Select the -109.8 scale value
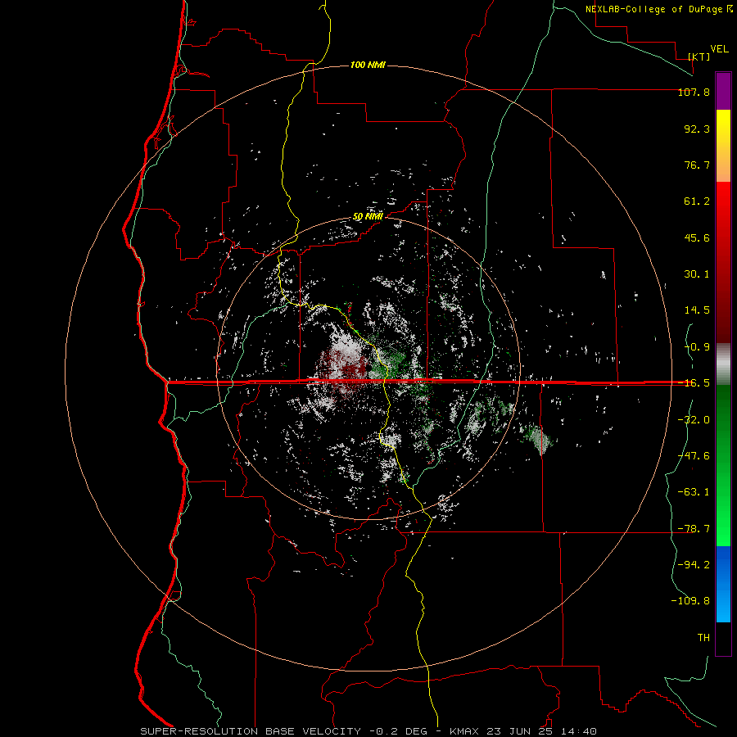Screen dimensions: 737x737 click(x=690, y=601)
